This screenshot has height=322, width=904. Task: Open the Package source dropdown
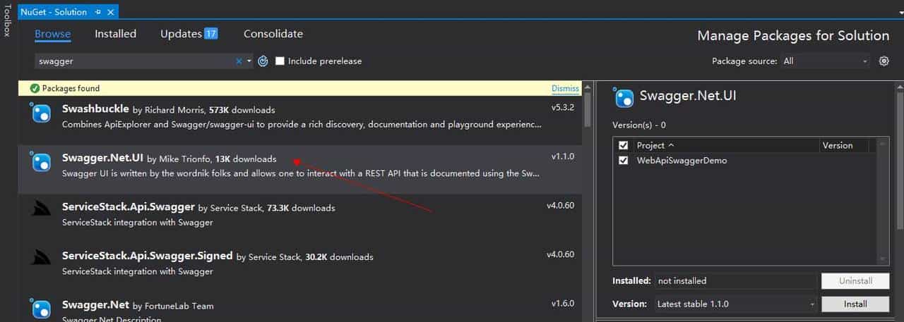click(x=825, y=61)
